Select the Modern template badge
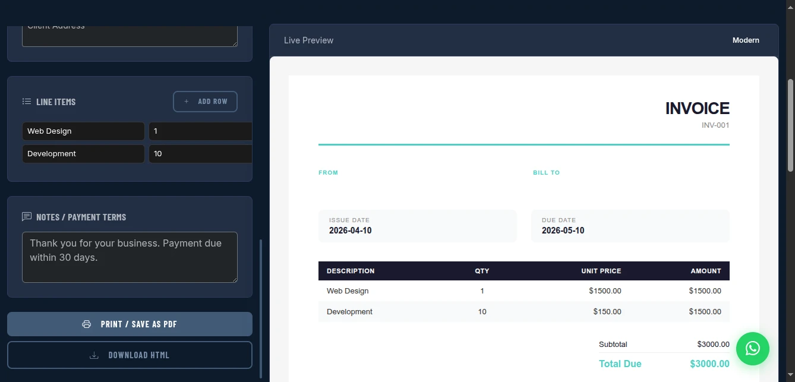This screenshot has width=795, height=382. tap(746, 40)
